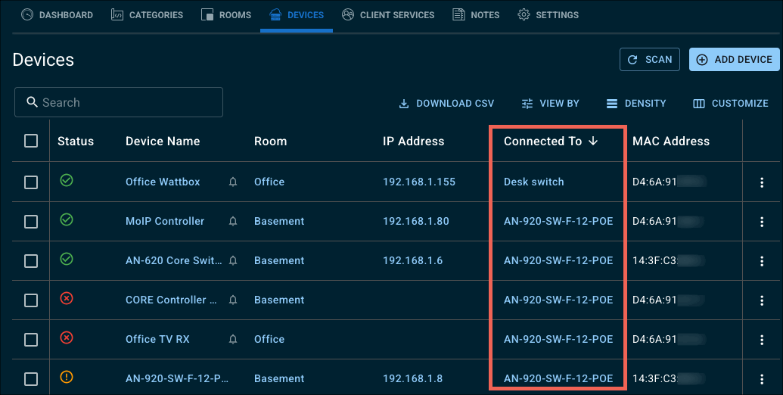This screenshot has width=783, height=395.
Task: Sort by the Status column header
Action: pyautogui.click(x=76, y=142)
